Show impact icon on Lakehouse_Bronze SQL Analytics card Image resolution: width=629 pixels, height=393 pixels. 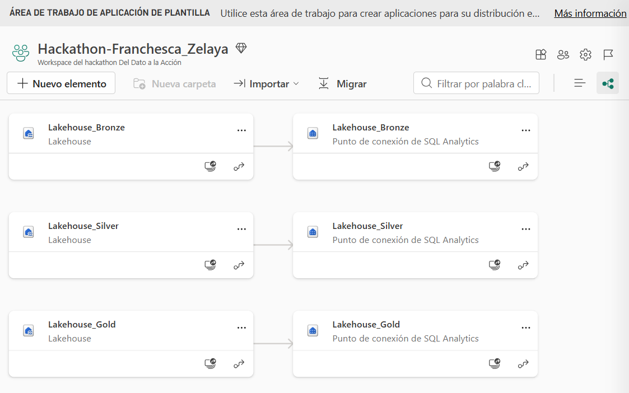[495, 166]
